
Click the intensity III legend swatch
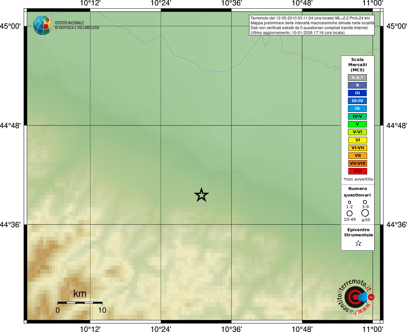click(x=357, y=93)
